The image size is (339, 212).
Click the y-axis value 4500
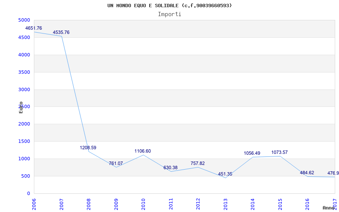click(24, 38)
